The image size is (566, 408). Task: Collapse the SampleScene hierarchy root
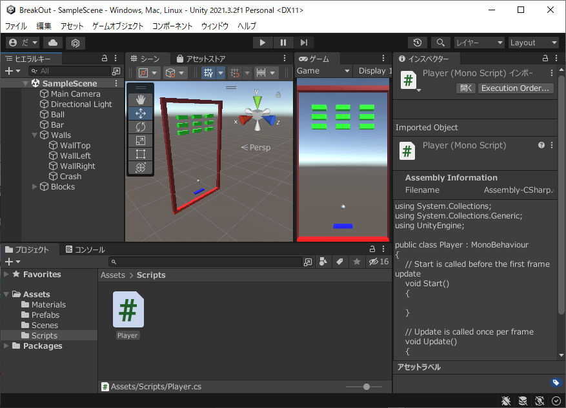point(25,84)
